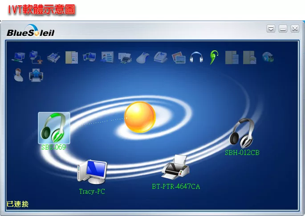Click the SBH-012CB headphones device
This screenshot has width=305, height=216.
pyautogui.click(x=242, y=133)
